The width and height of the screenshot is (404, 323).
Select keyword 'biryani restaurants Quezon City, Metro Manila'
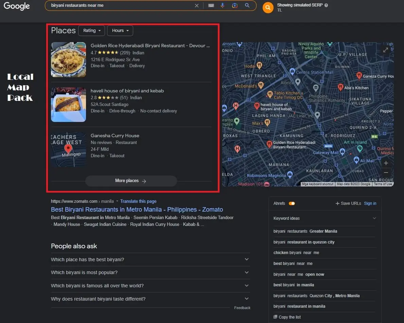coord(316,296)
